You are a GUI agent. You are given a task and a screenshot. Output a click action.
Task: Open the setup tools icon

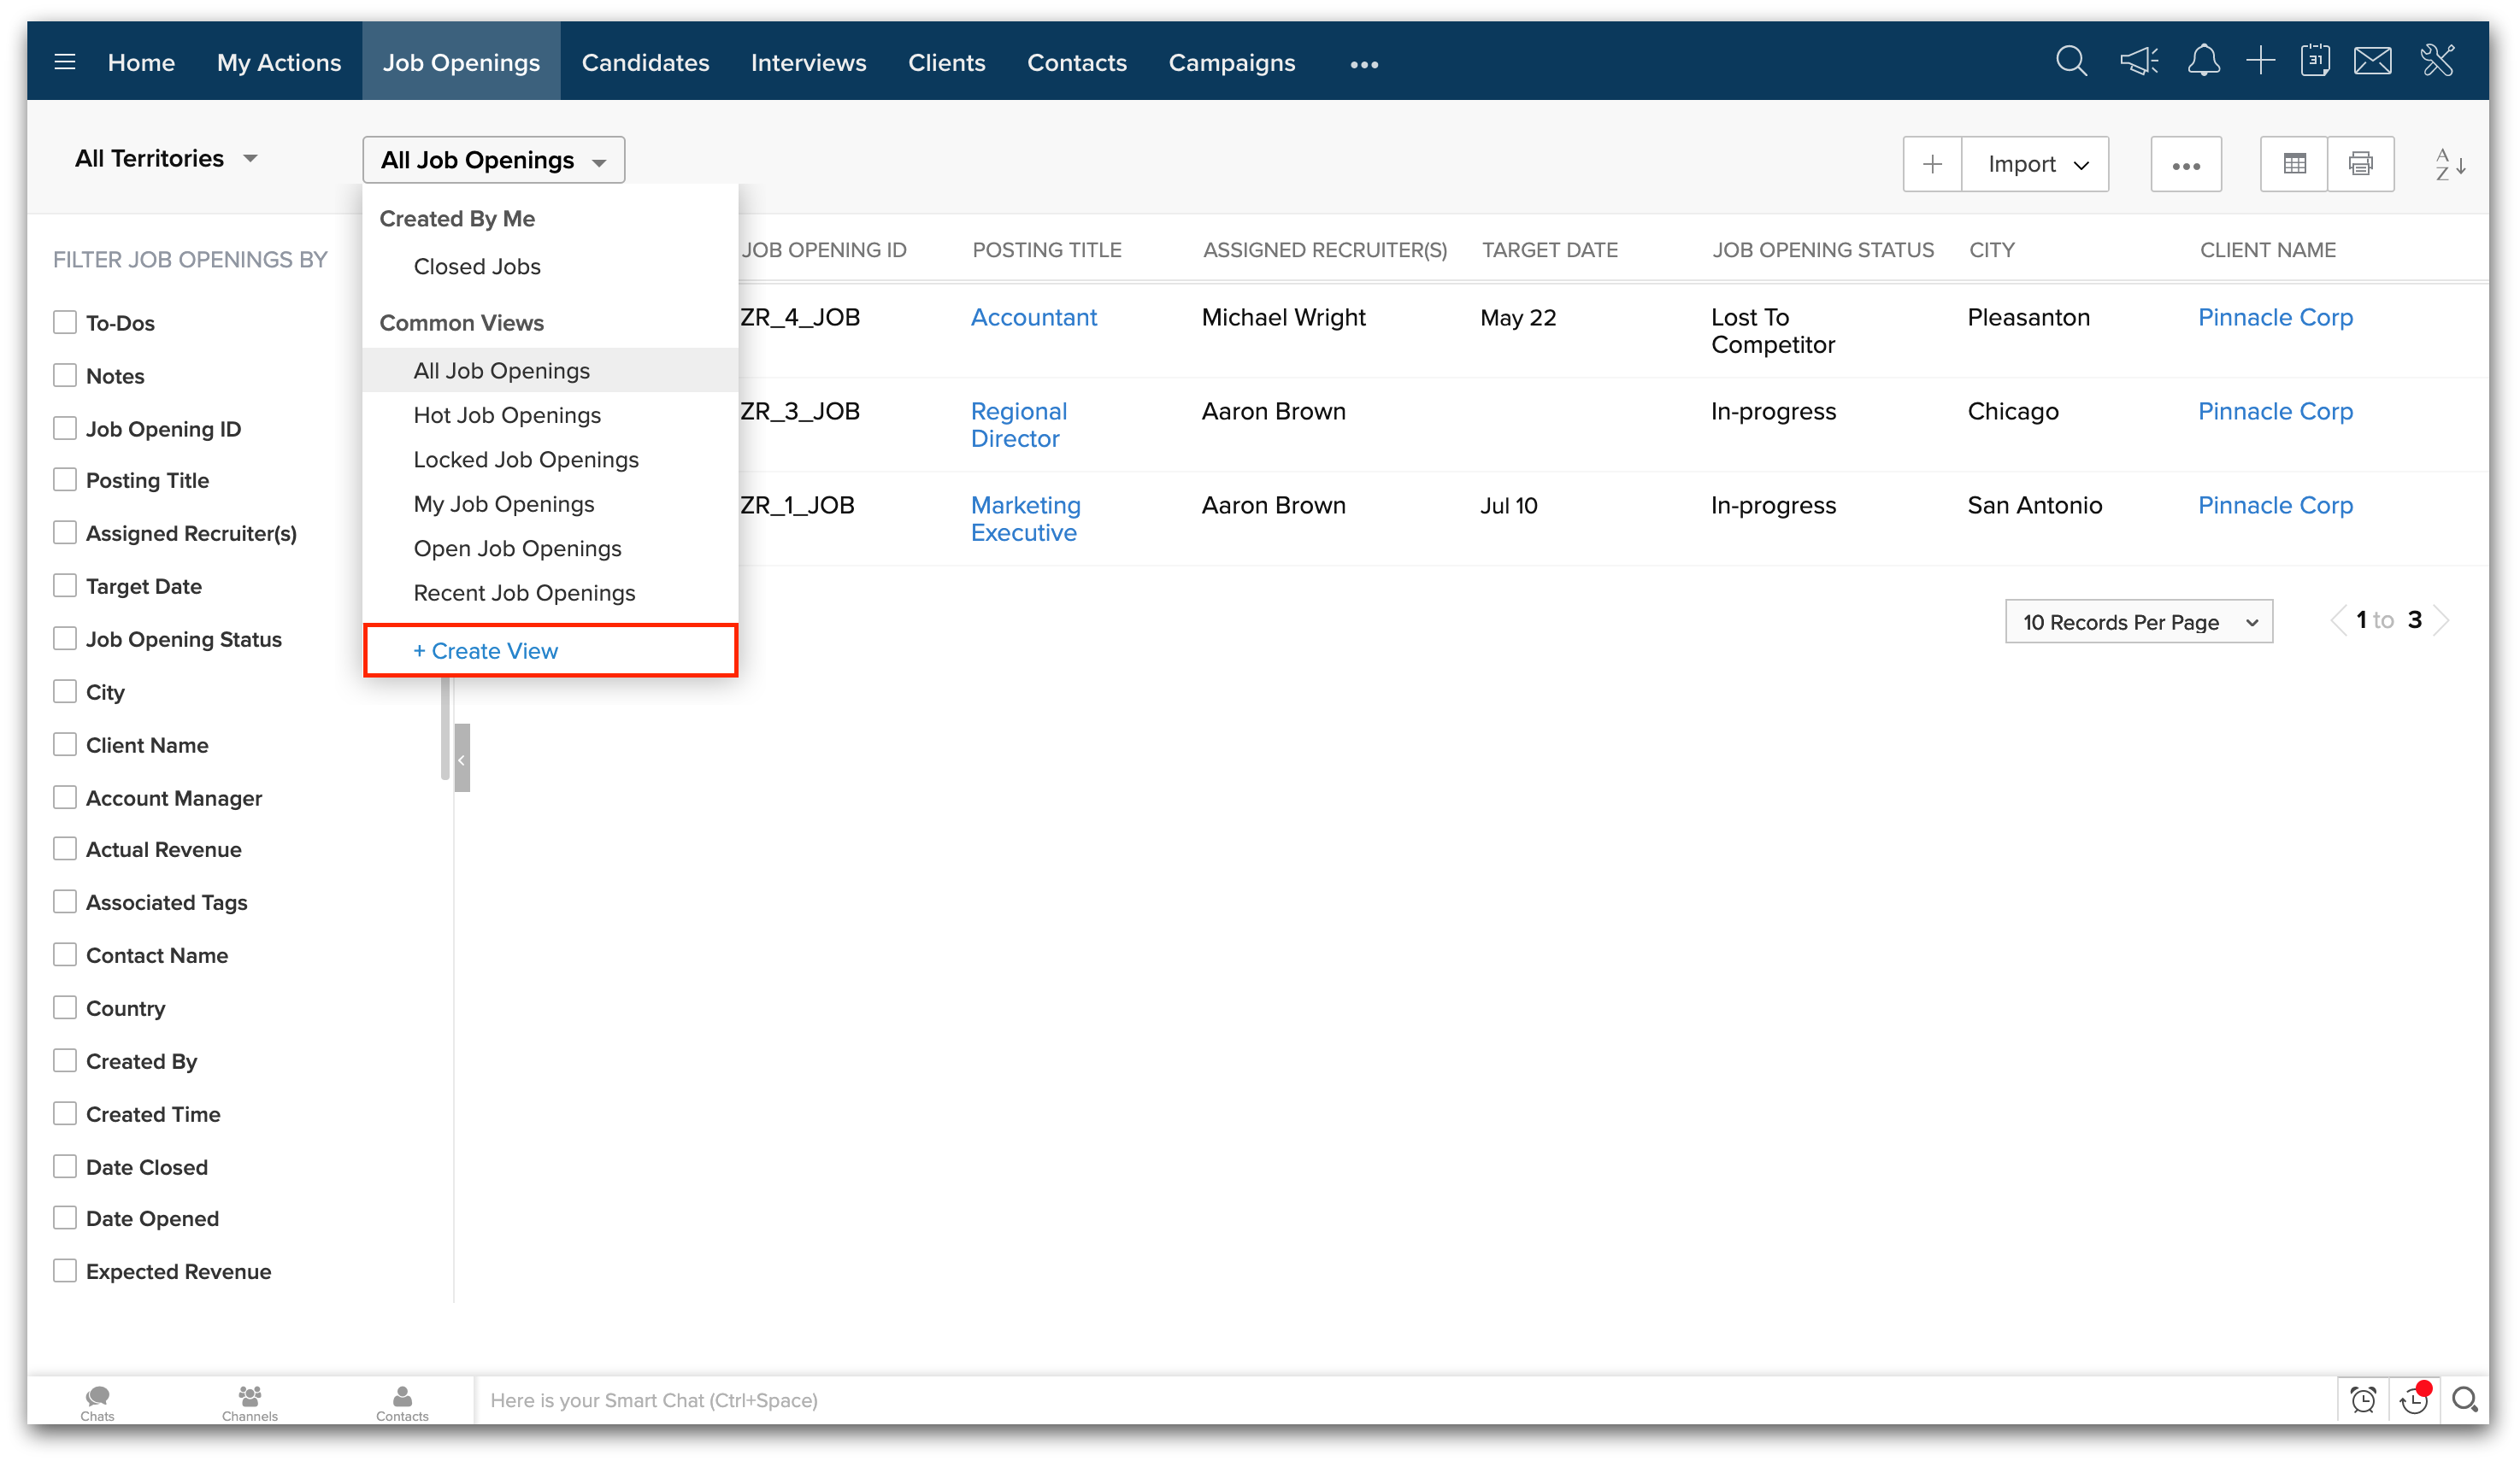2437,62
